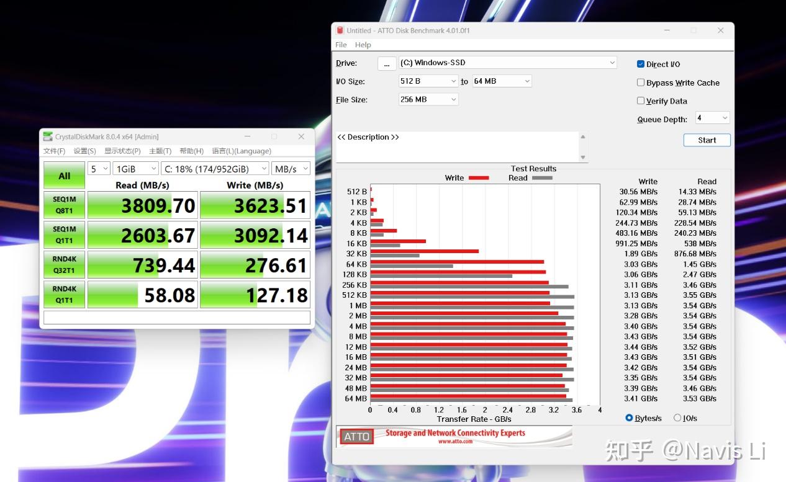
Task: Click the red Write legend swatch
Action: [479, 178]
